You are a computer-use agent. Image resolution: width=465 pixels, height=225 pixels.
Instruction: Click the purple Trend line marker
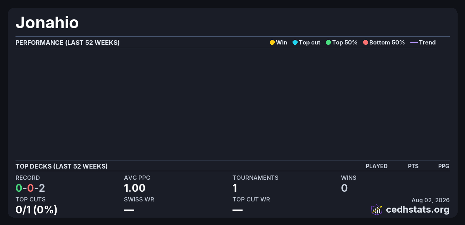(x=414, y=43)
